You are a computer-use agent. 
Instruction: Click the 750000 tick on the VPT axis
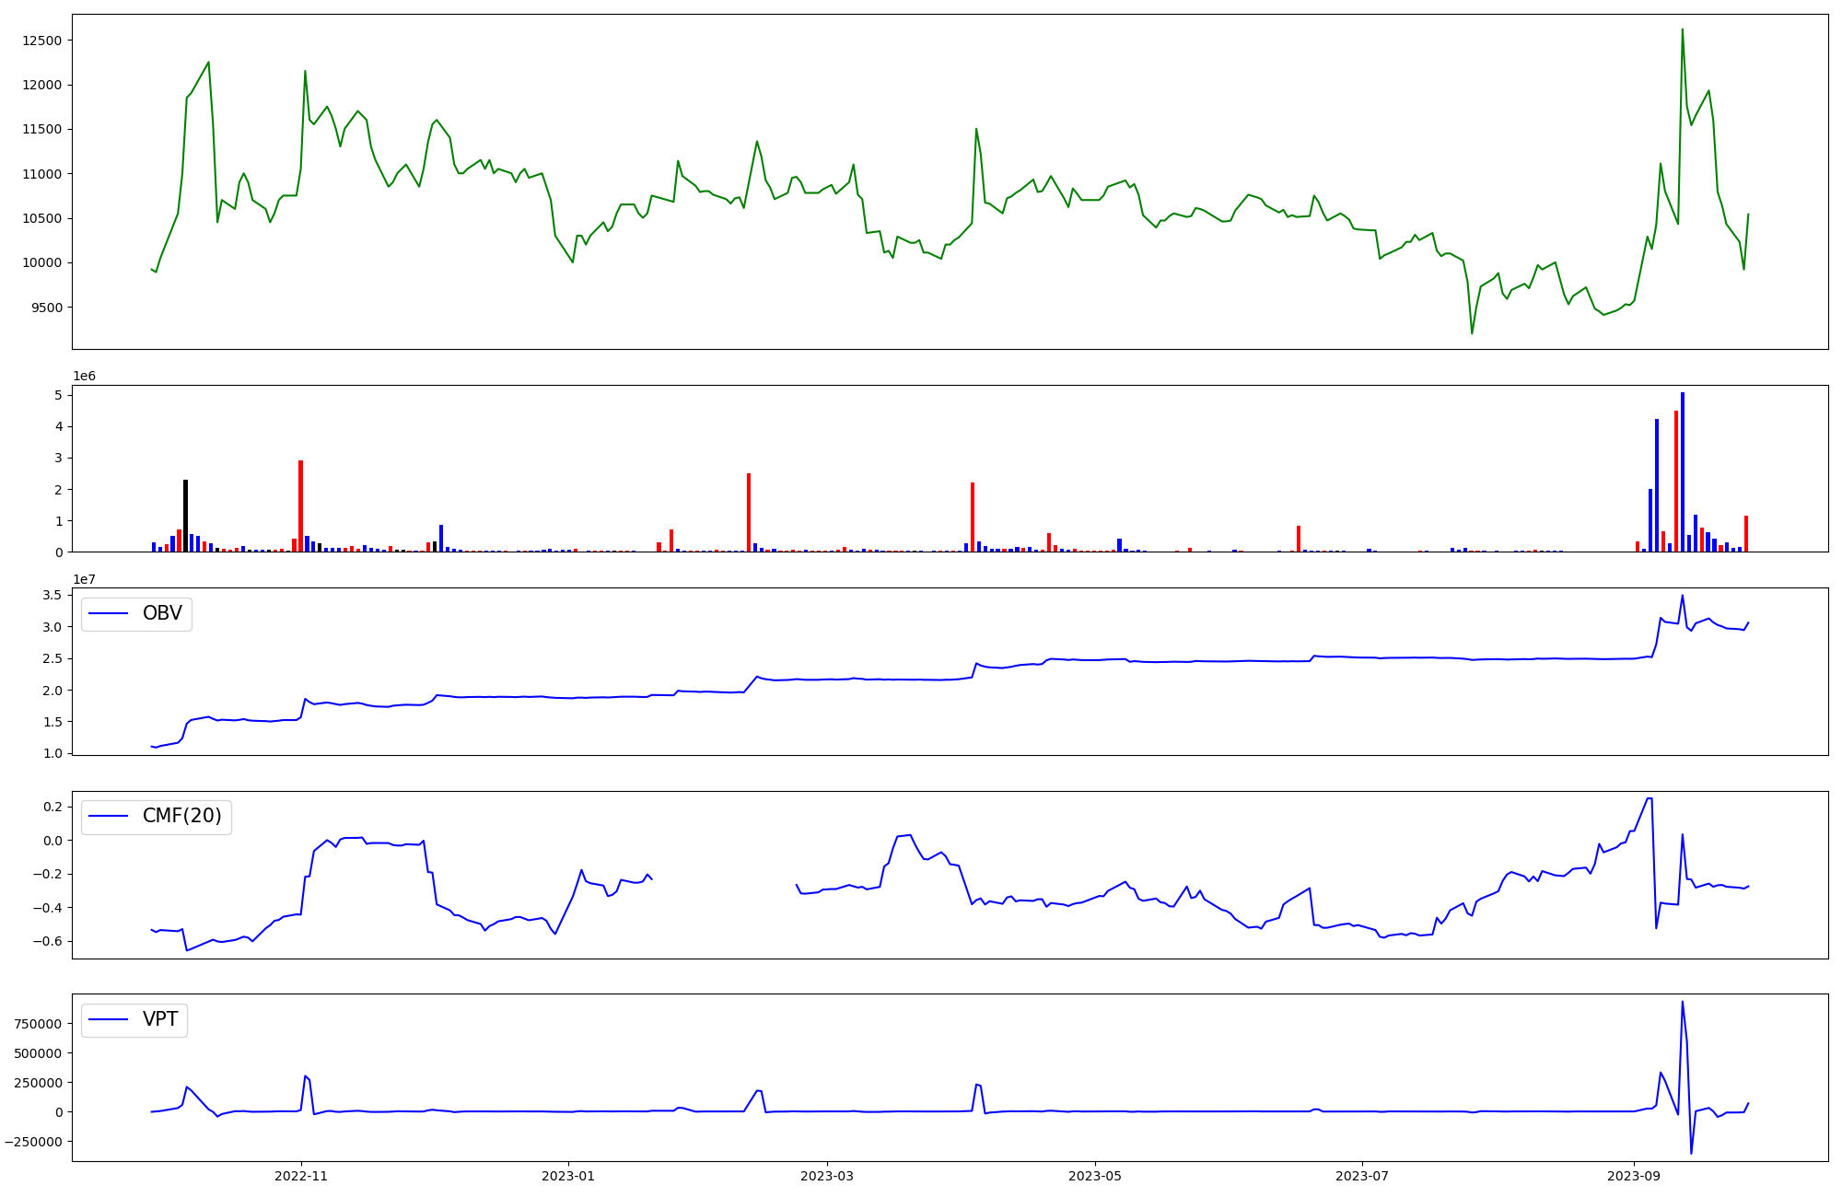tap(38, 1024)
